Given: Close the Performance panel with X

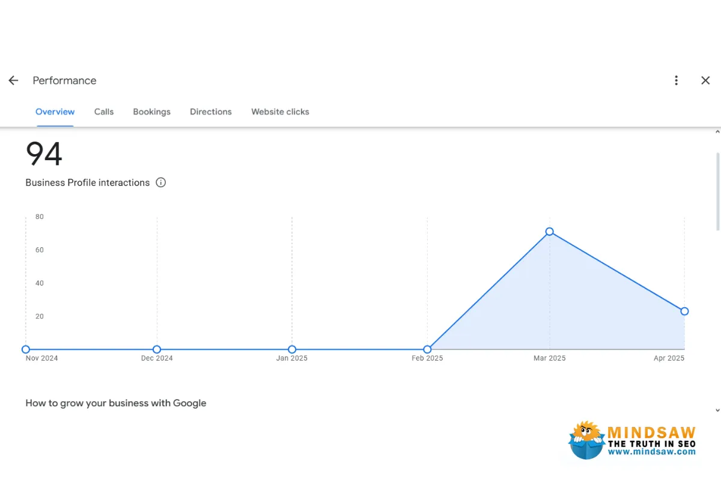Looking at the screenshot, I should pyautogui.click(x=705, y=80).
